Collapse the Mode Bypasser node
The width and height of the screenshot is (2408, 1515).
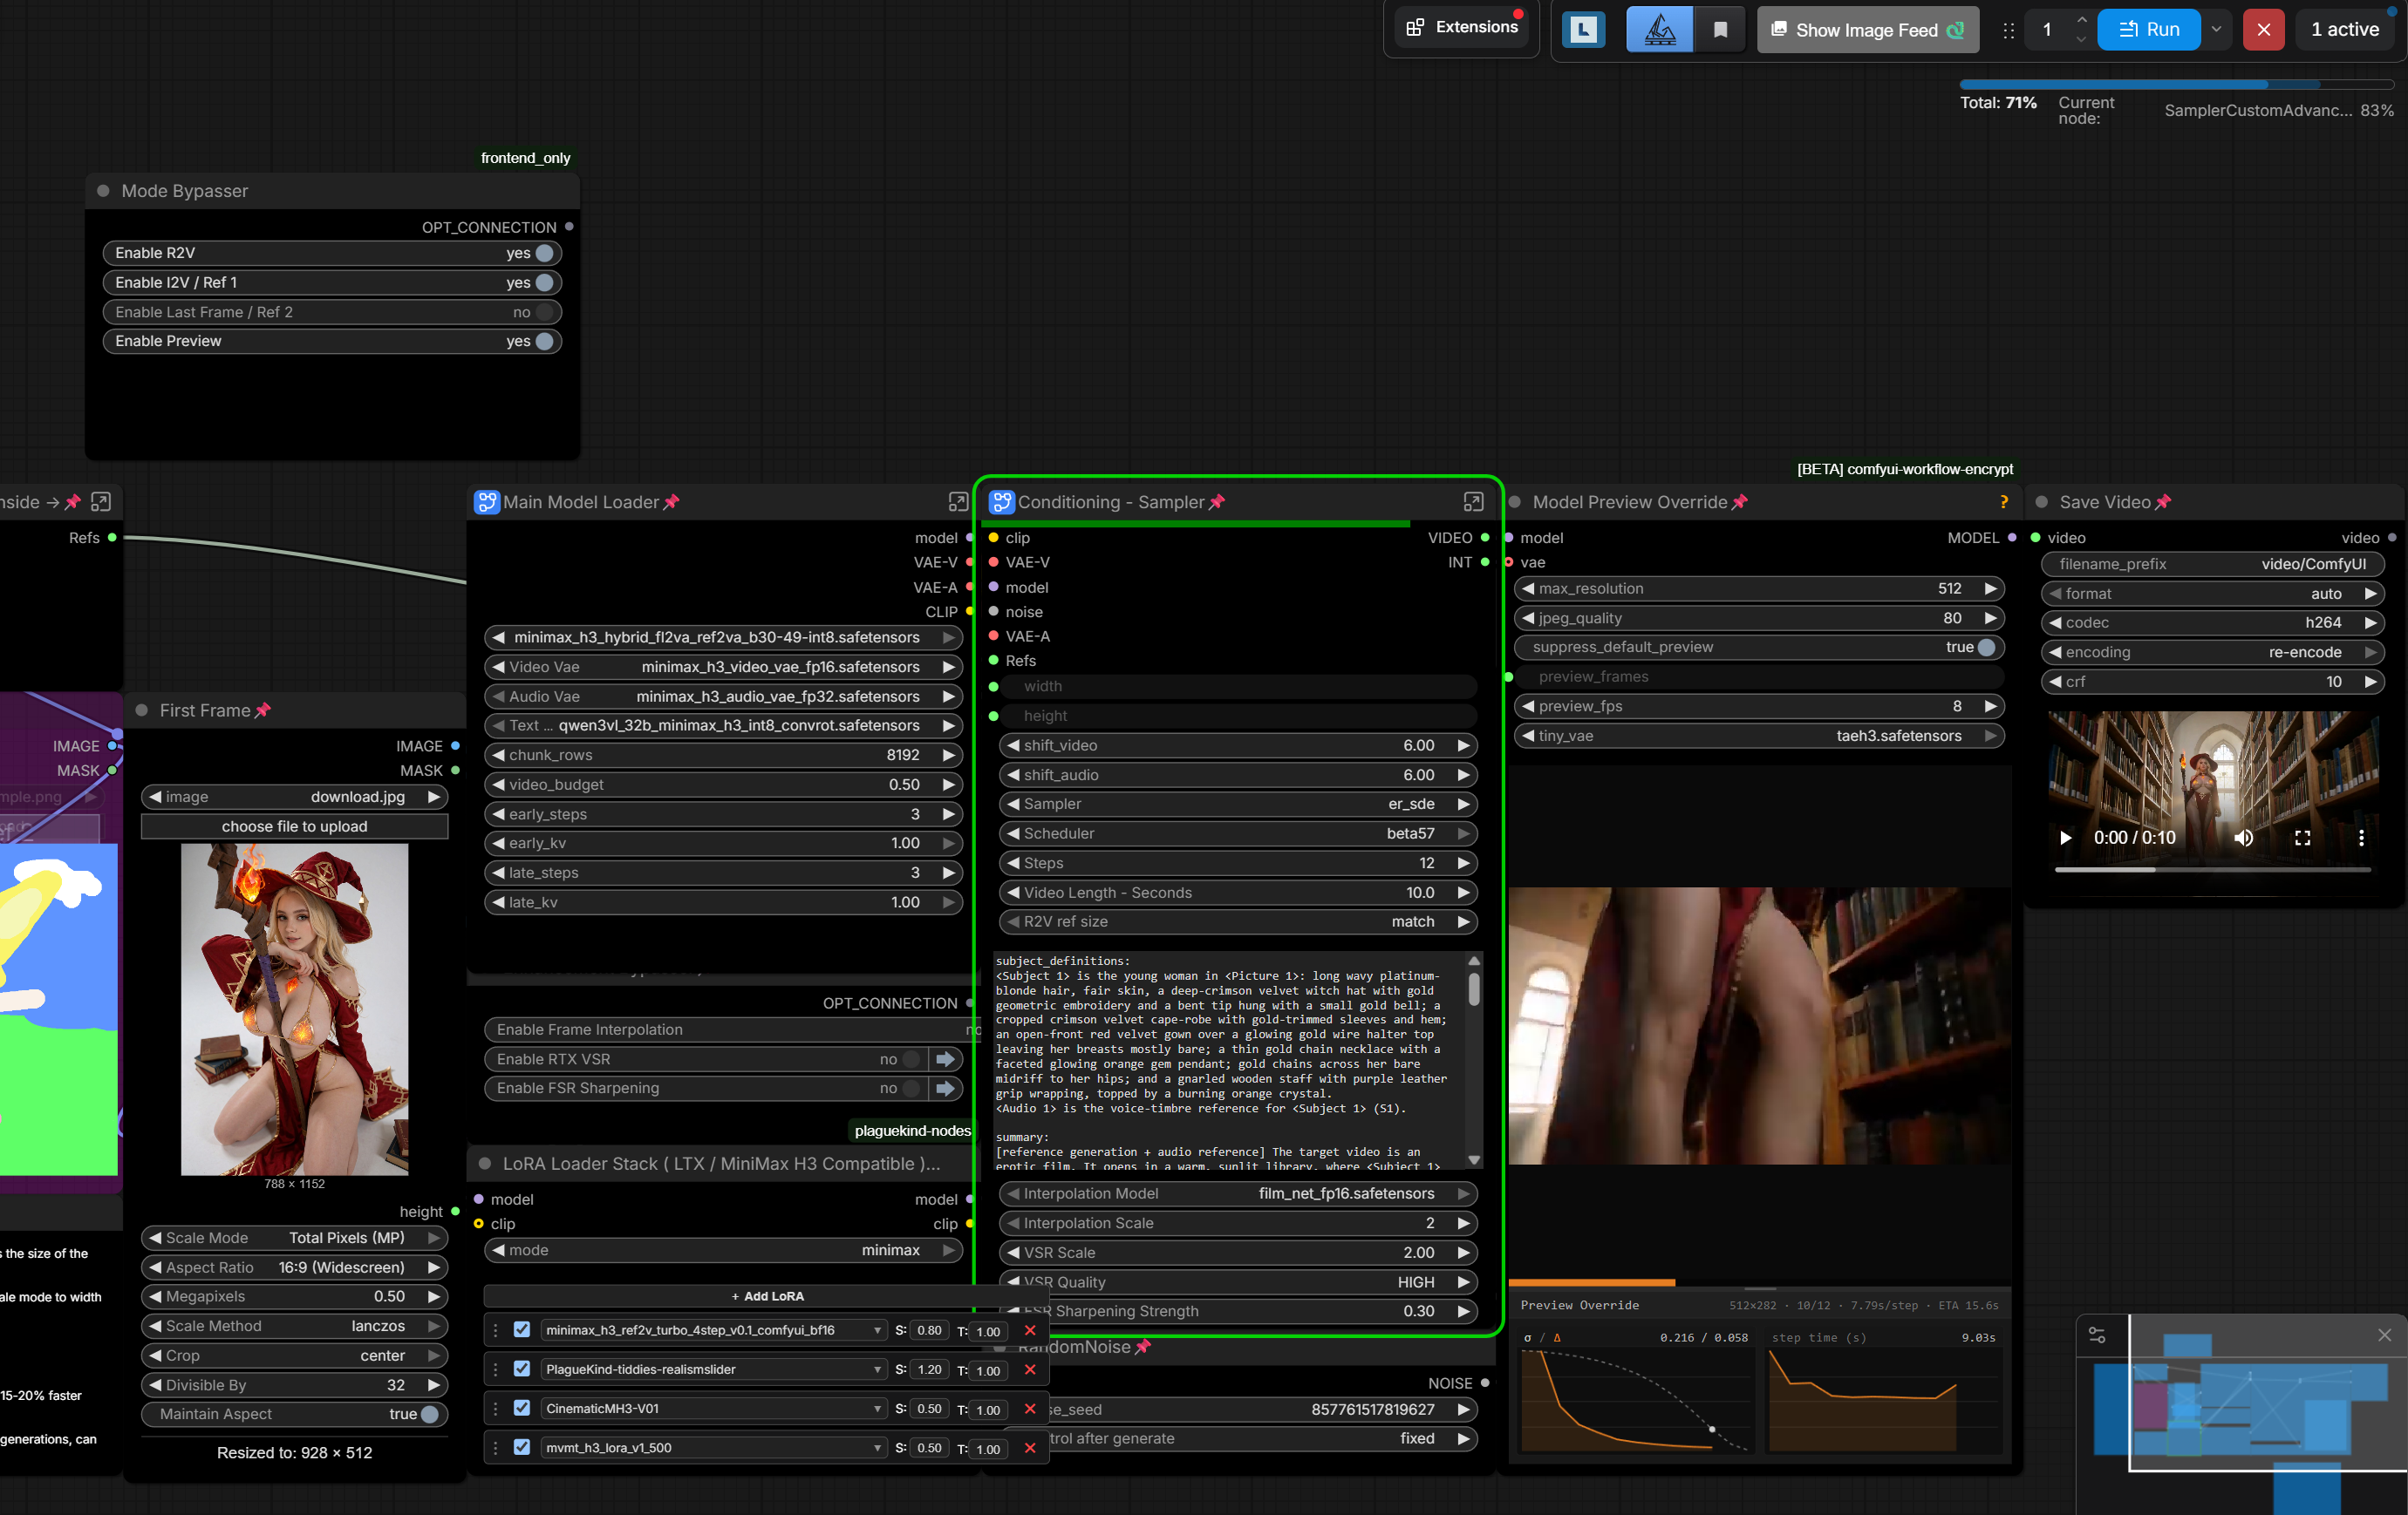[x=103, y=191]
